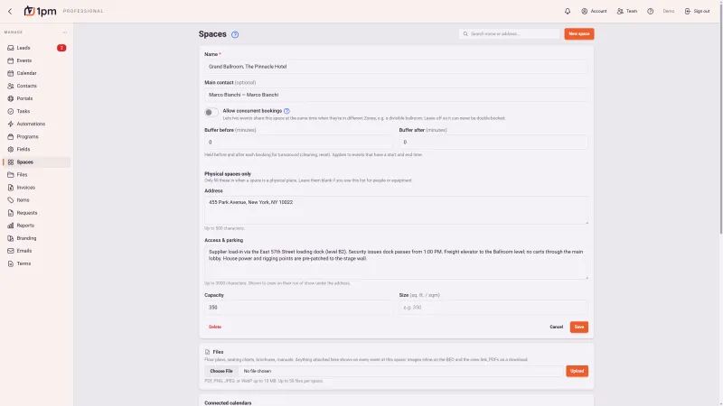Click the Events calendar icon in sidebar
The image size is (723, 406).
point(11,60)
